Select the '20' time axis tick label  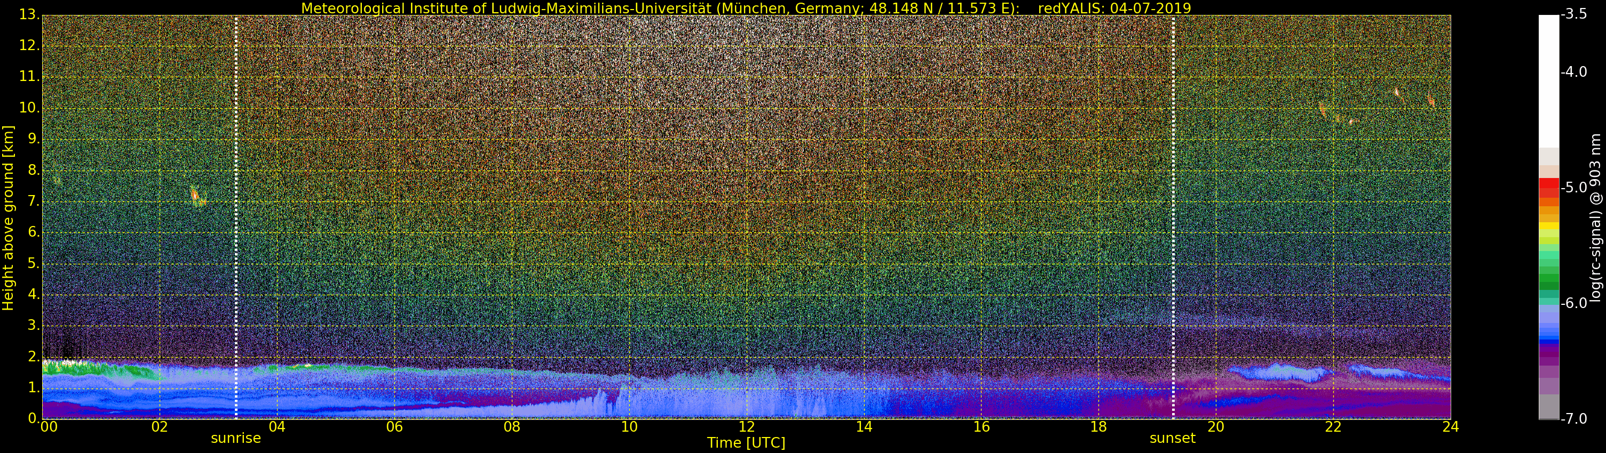1216,426
